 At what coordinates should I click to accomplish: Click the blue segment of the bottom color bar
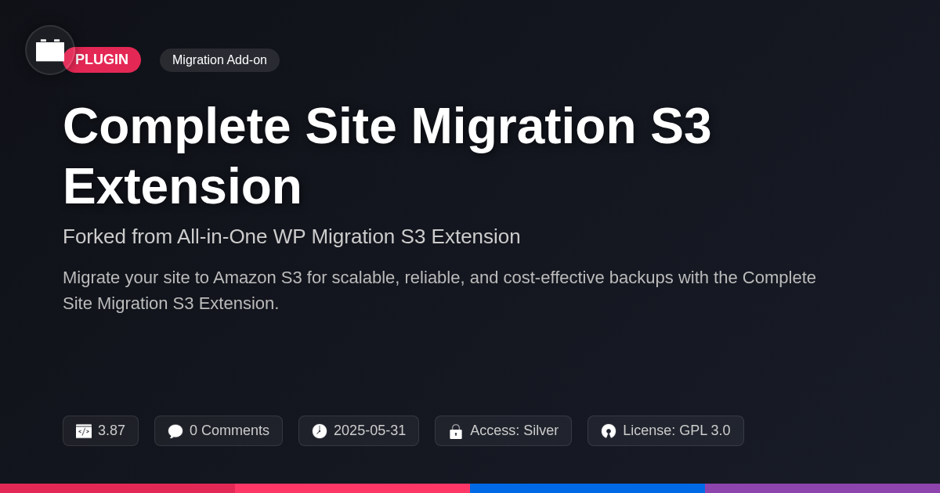pos(587,488)
